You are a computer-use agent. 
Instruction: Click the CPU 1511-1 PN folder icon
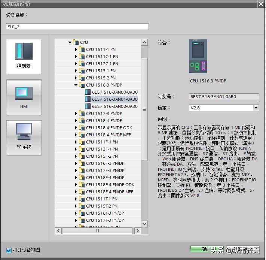click(x=82, y=49)
